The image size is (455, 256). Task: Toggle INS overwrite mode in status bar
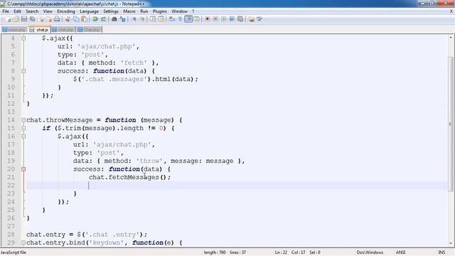click(441, 252)
